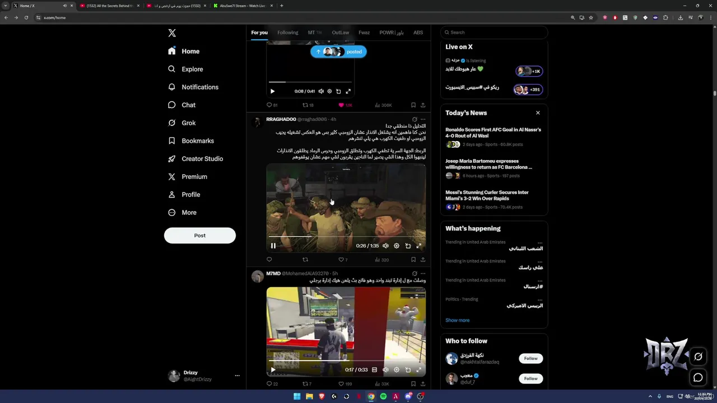Open Grok in sidebar

tap(181, 123)
